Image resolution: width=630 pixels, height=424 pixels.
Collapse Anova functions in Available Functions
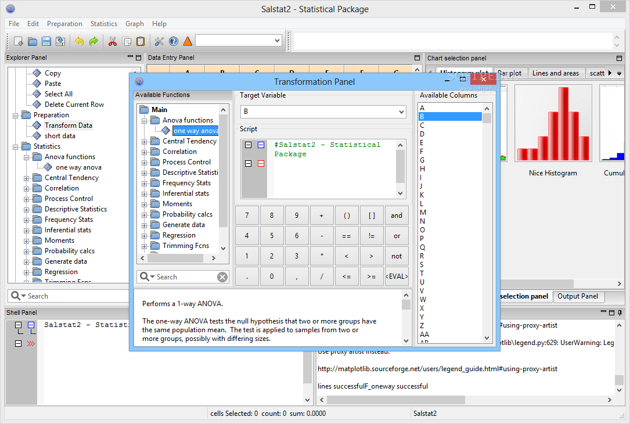click(x=144, y=121)
